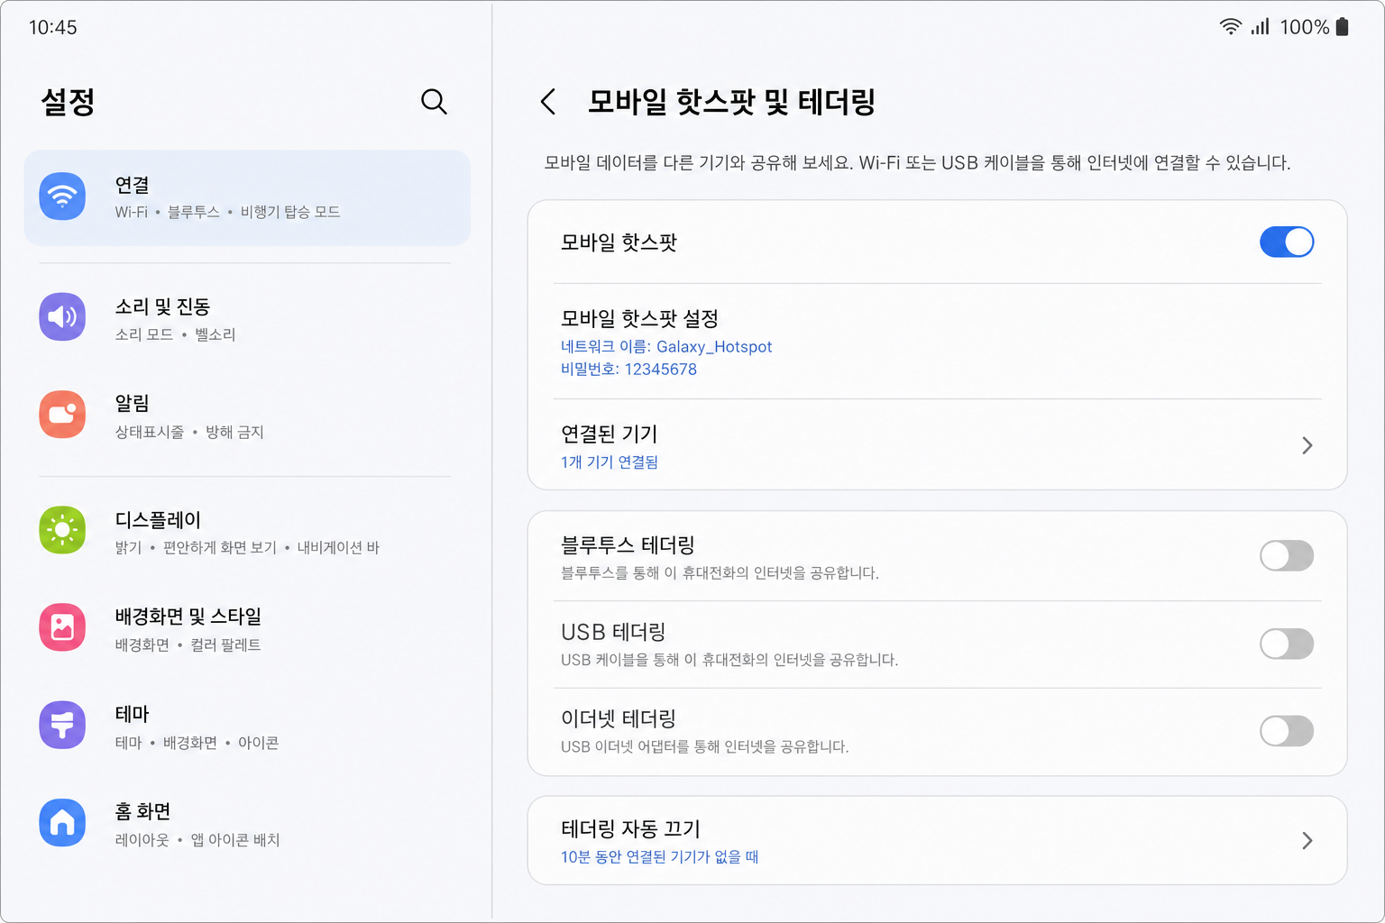Open the 연결된 기기 list
This screenshot has width=1385, height=923.
937,445
